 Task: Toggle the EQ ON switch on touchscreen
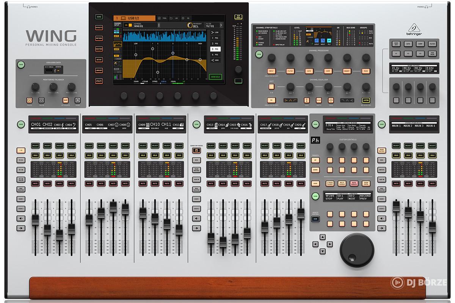click(x=129, y=25)
